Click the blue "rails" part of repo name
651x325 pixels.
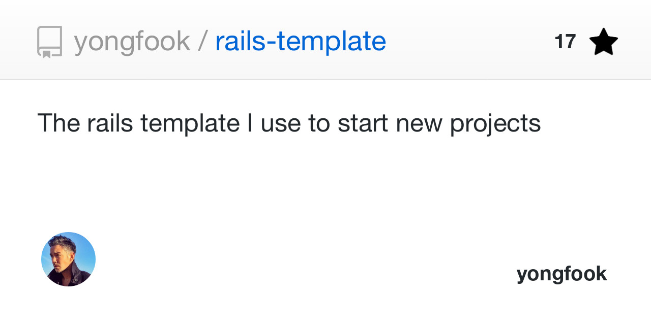(x=241, y=42)
